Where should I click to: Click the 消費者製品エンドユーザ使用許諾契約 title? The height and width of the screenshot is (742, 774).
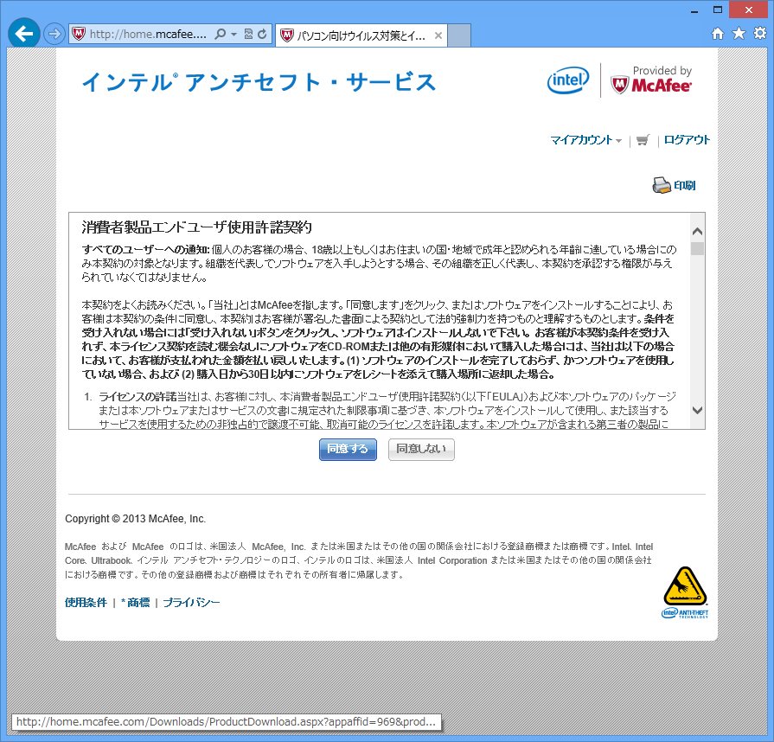(x=196, y=227)
